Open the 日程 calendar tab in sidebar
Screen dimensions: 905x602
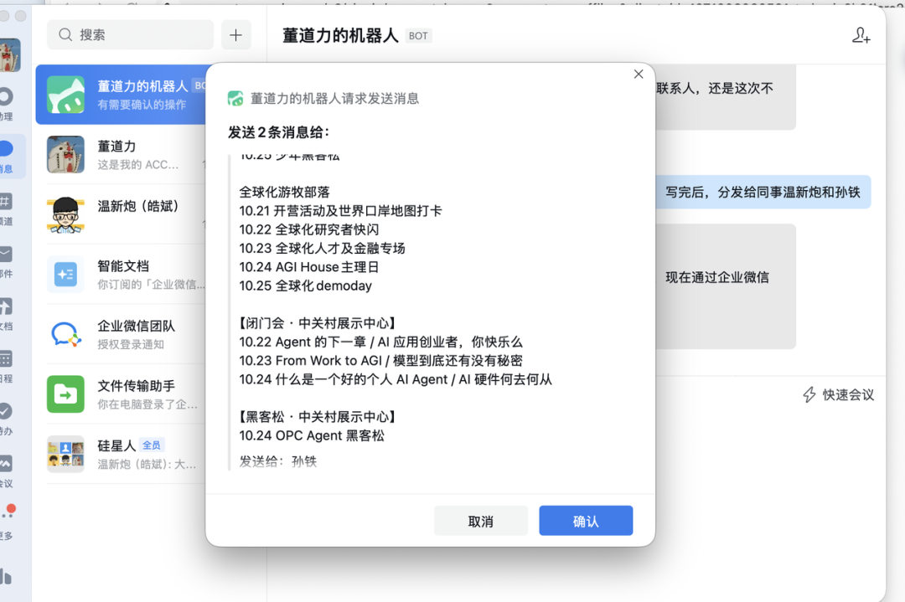(6, 366)
